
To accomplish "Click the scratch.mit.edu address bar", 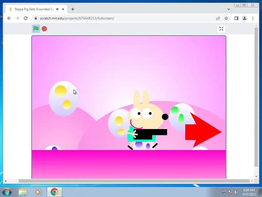I will (x=124, y=18).
